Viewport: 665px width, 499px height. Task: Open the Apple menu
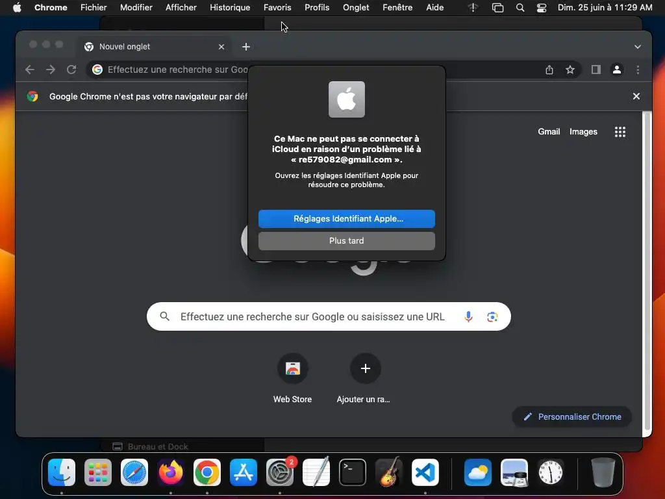(x=17, y=7)
